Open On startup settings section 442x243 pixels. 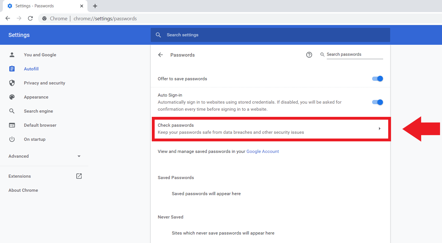pyautogui.click(x=35, y=139)
